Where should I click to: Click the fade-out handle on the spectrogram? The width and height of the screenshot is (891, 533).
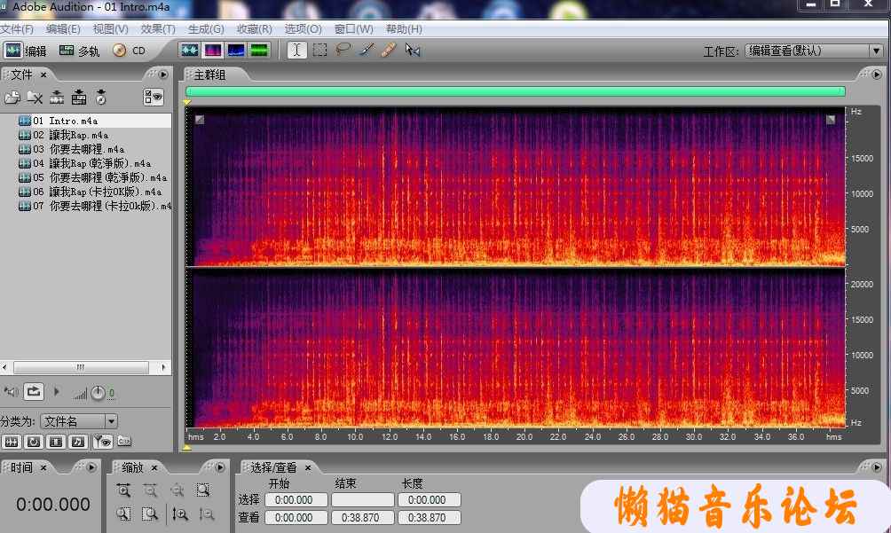click(831, 119)
